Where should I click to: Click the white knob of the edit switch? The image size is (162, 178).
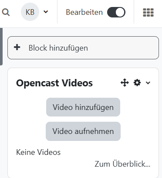pos(120,12)
